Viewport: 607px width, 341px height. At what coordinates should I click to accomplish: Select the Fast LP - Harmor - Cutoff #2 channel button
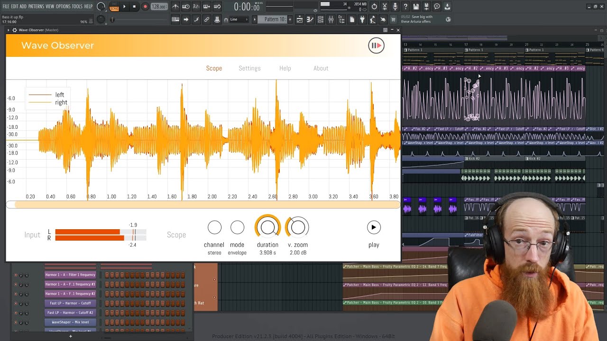pyautogui.click(x=71, y=313)
